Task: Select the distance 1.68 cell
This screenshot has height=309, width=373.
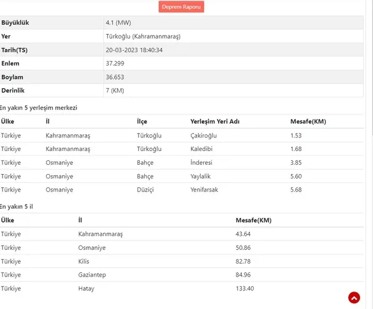Action: tap(296, 149)
